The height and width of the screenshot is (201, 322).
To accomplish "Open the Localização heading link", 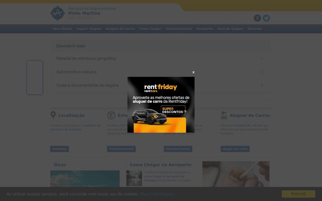I will pos(71,116).
